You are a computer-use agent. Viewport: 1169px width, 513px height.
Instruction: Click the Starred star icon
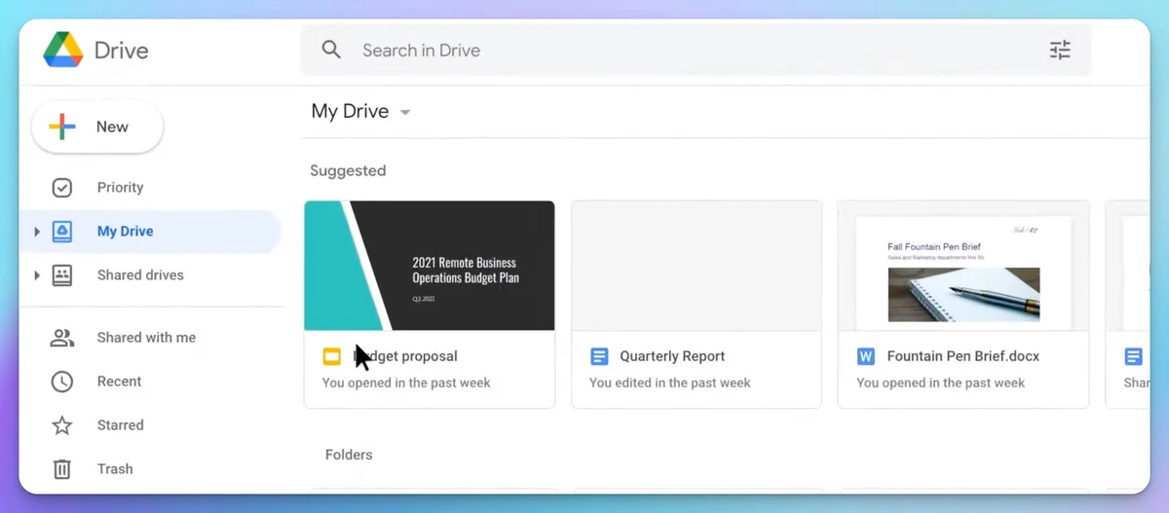coord(61,425)
